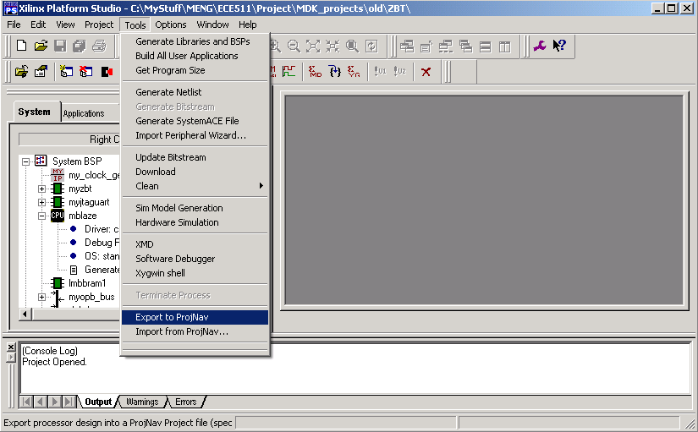
Task: Expand the myzbt tree node
Action: click(42, 189)
